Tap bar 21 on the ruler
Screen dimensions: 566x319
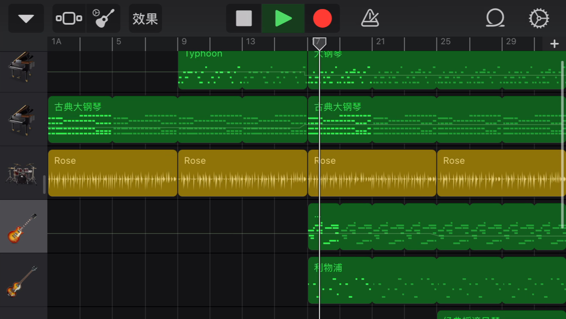pos(380,42)
